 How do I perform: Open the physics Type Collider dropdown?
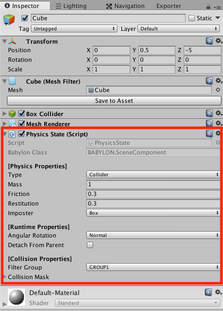tap(153, 175)
